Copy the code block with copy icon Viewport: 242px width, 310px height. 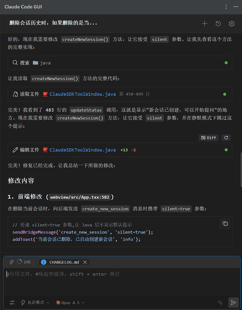click(225, 224)
